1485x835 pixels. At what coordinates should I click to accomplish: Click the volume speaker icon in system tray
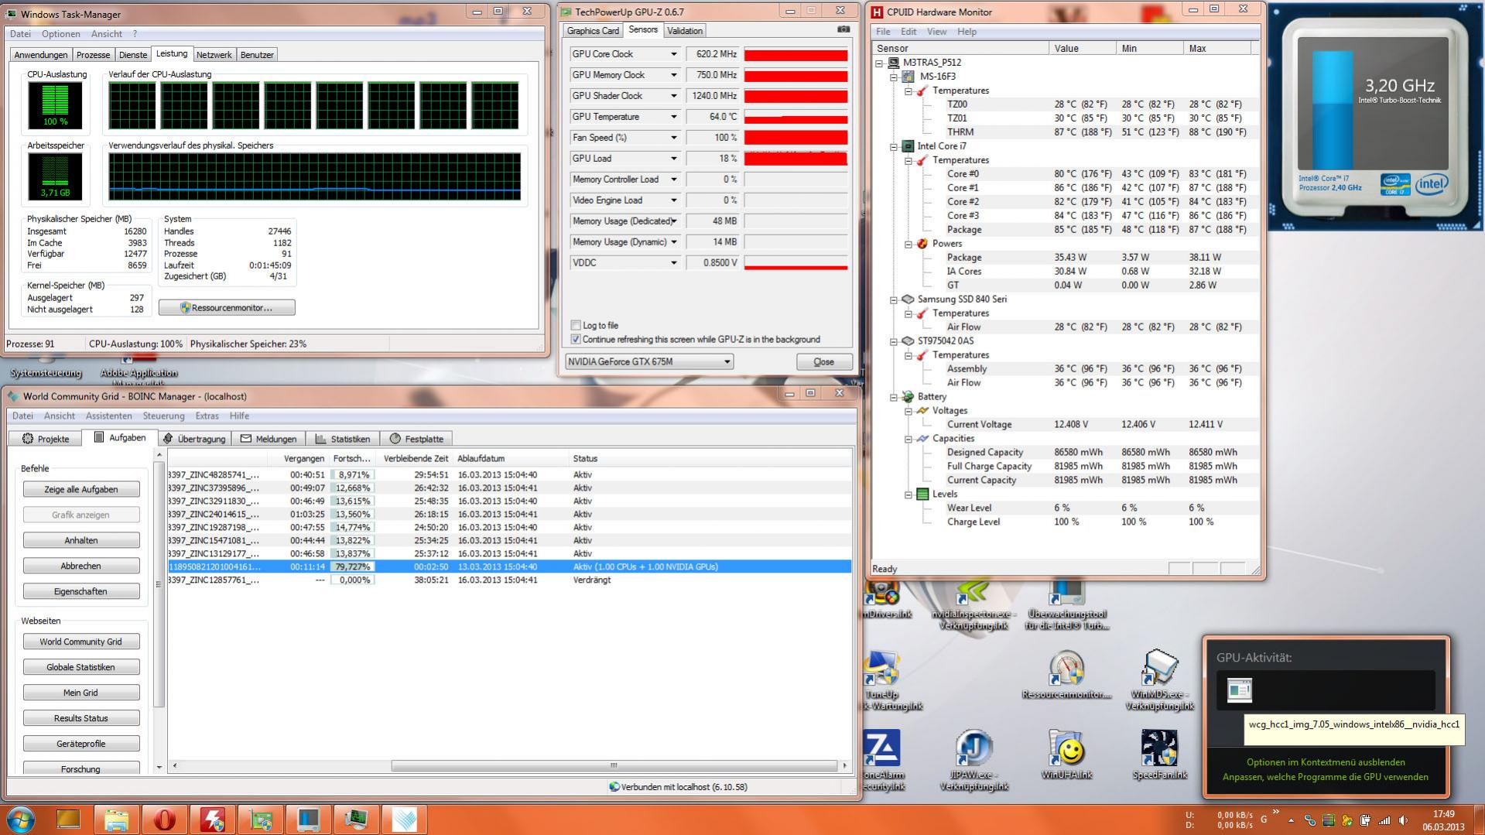click(1403, 820)
